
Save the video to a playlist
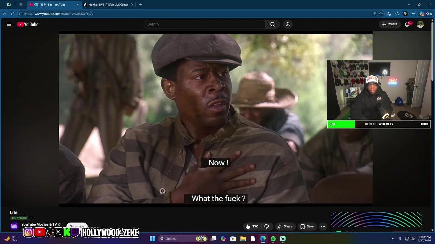pos(307,226)
